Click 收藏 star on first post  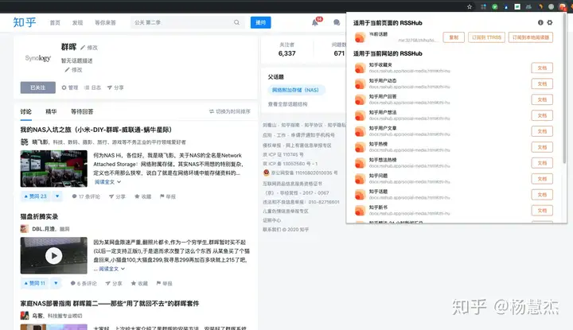coord(143,196)
